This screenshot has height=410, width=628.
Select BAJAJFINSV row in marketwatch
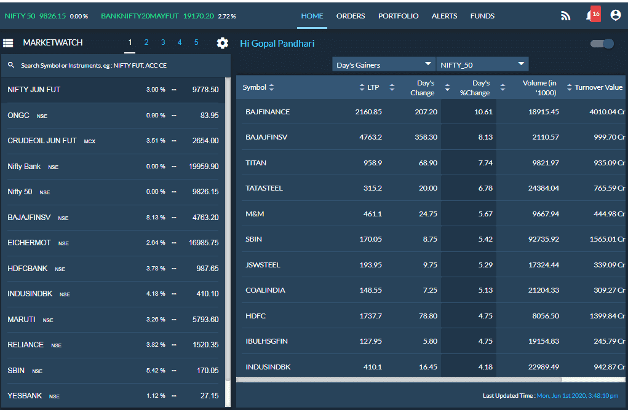(x=113, y=218)
